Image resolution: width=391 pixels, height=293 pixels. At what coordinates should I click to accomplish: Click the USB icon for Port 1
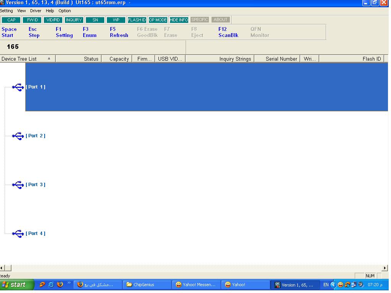18,87
